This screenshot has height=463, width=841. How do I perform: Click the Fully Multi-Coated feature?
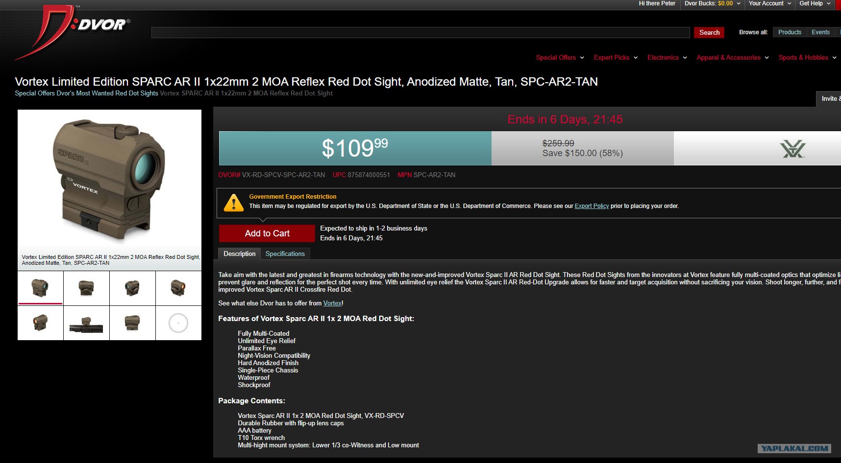(x=264, y=334)
